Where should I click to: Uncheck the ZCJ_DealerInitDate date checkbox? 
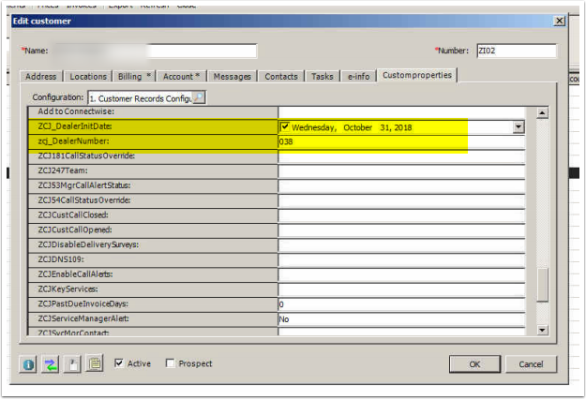(x=284, y=126)
